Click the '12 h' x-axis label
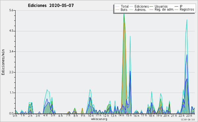 pos(106,116)
